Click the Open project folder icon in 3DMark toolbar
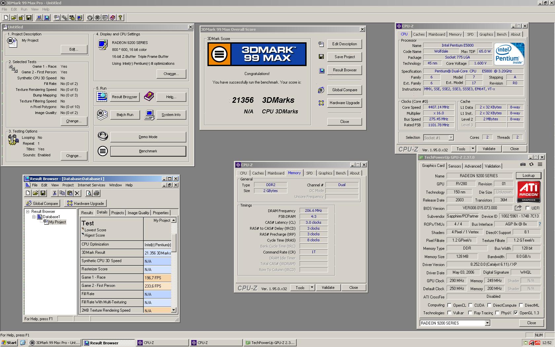 (x=14, y=18)
